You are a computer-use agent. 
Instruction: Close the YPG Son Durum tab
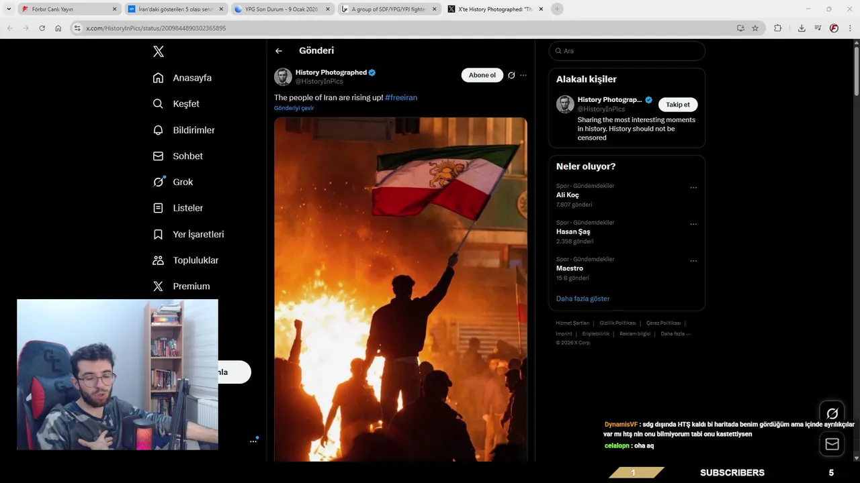pos(328,9)
